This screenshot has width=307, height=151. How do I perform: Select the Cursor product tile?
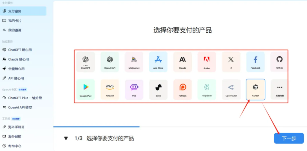(255, 89)
